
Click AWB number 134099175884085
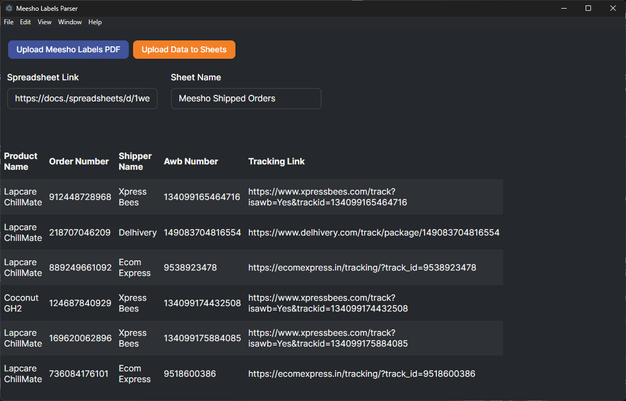203,338
